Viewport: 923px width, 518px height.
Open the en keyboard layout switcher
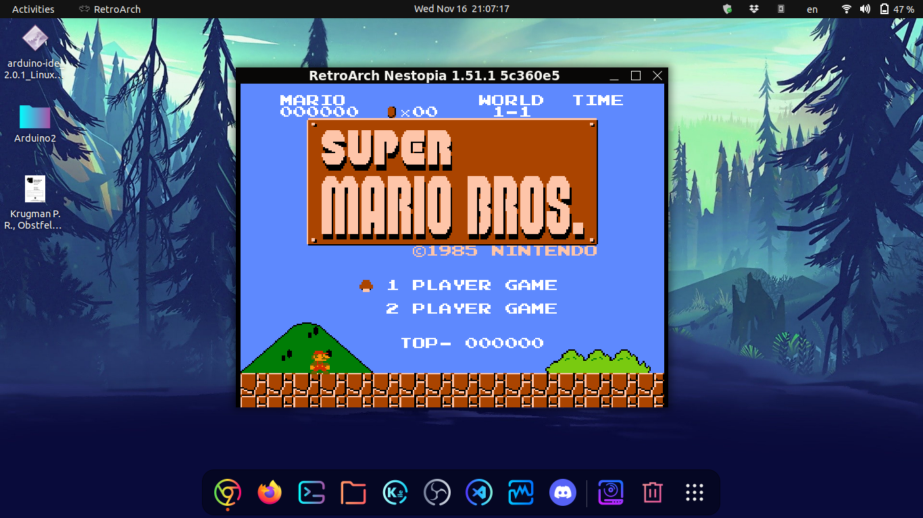click(x=812, y=9)
